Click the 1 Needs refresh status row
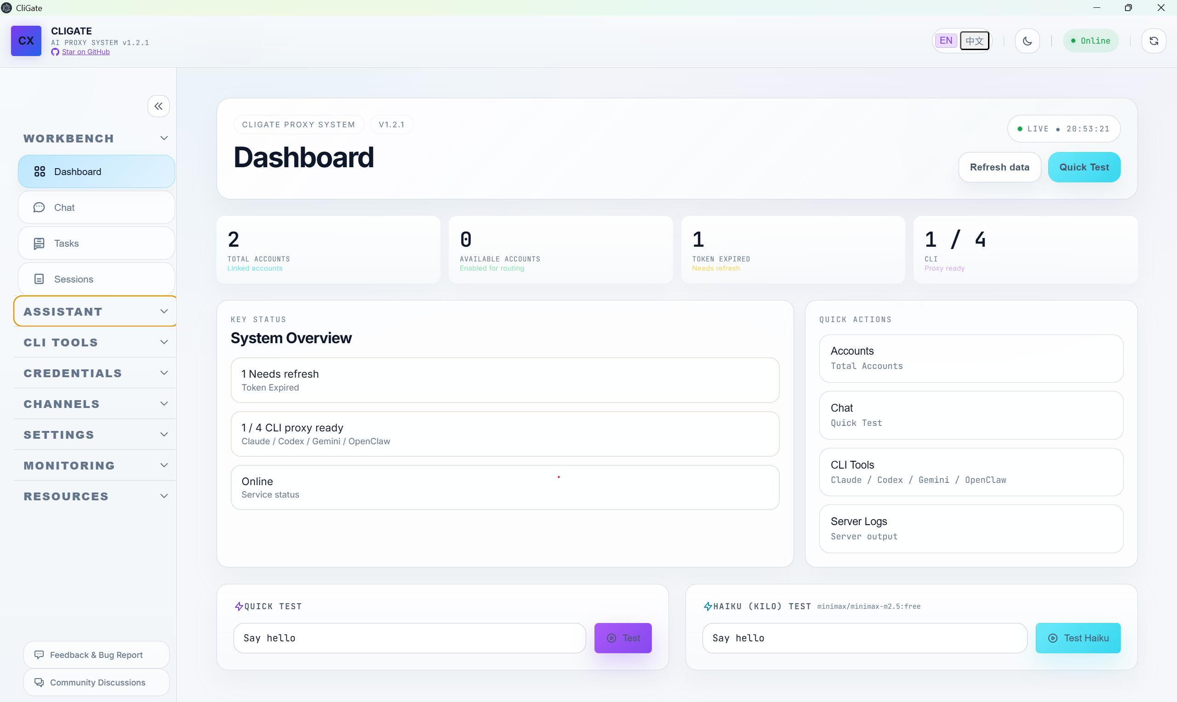The width and height of the screenshot is (1177, 702). point(505,380)
